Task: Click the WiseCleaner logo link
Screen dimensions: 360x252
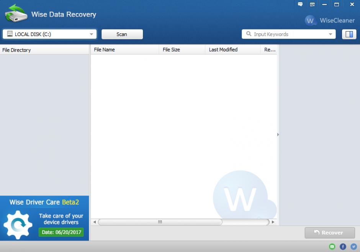Action: click(x=330, y=20)
